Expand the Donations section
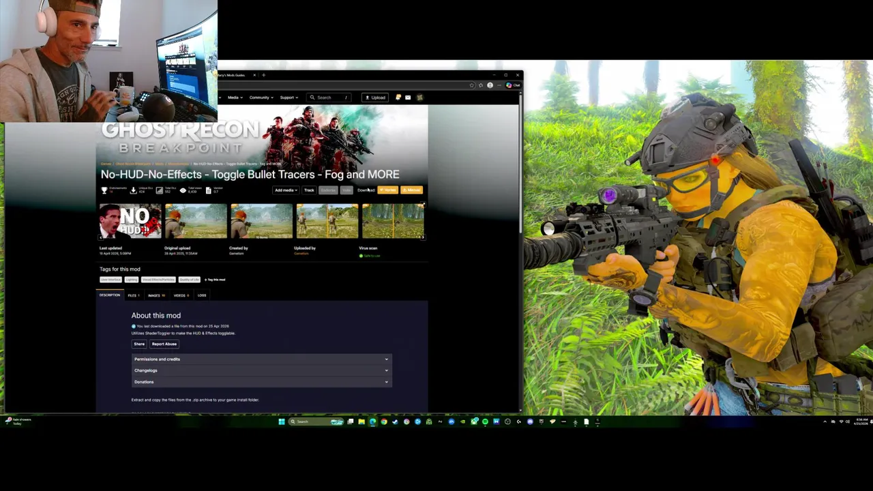The image size is (873, 491). 261,382
